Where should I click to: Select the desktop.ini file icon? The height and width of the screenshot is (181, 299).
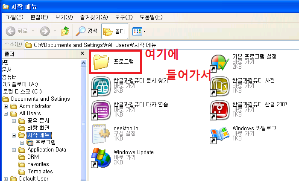pyautogui.click(x=101, y=134)
